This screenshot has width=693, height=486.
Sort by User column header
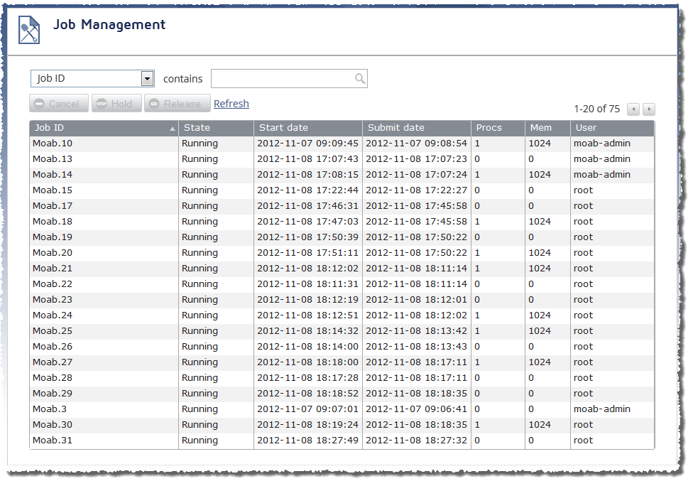[613, 128]
